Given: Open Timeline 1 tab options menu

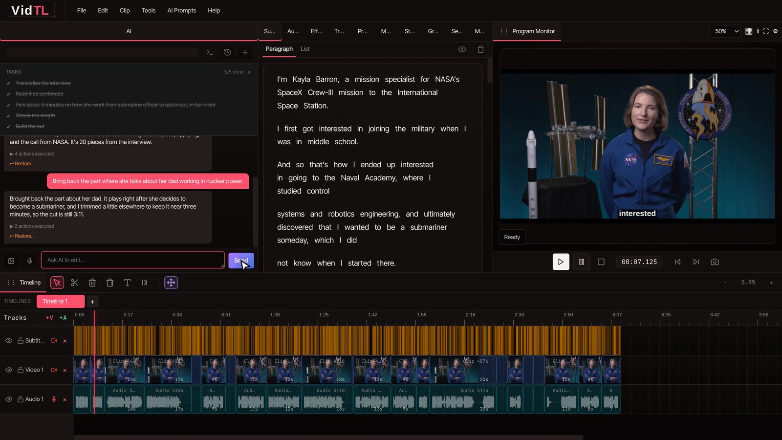Looking at the screenshot, I should [79, 302].
